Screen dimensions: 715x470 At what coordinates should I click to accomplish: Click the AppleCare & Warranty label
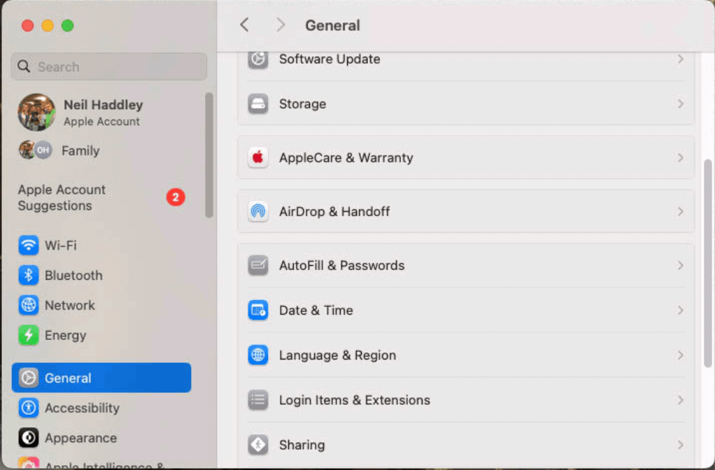(346, 158)
